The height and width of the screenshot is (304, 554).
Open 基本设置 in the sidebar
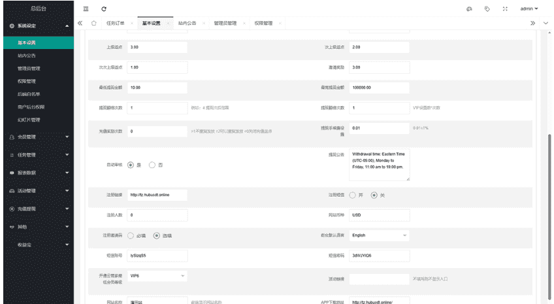[39, 42]
